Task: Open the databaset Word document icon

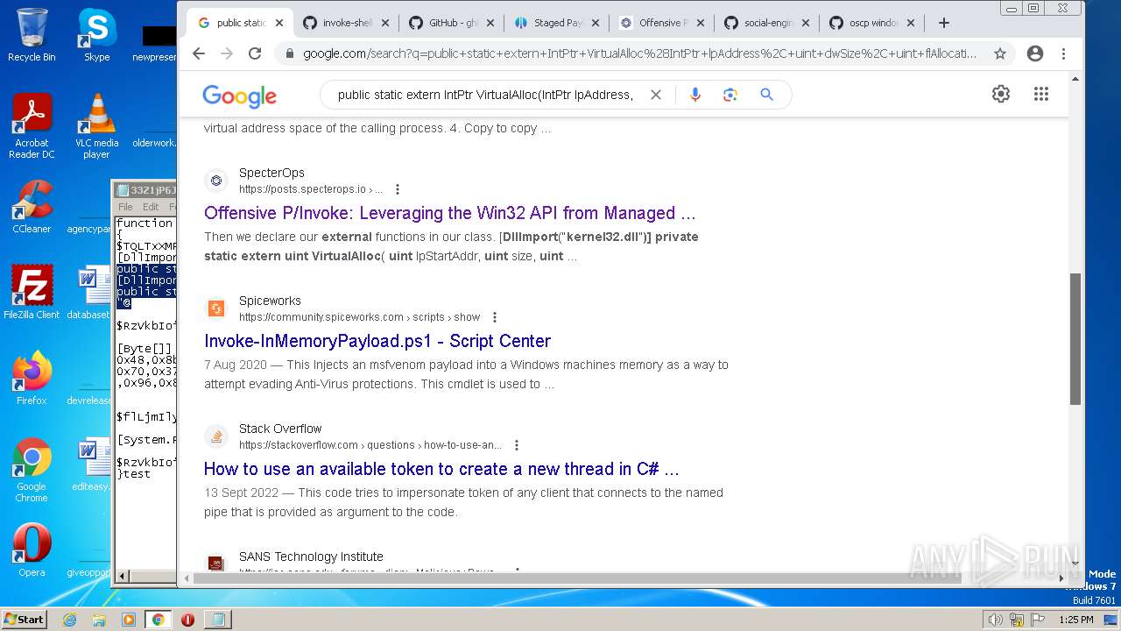Action: tap(90, 293)
